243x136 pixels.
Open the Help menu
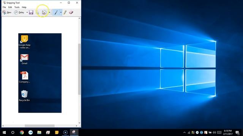pyautogui.click(x=24, y=7)
